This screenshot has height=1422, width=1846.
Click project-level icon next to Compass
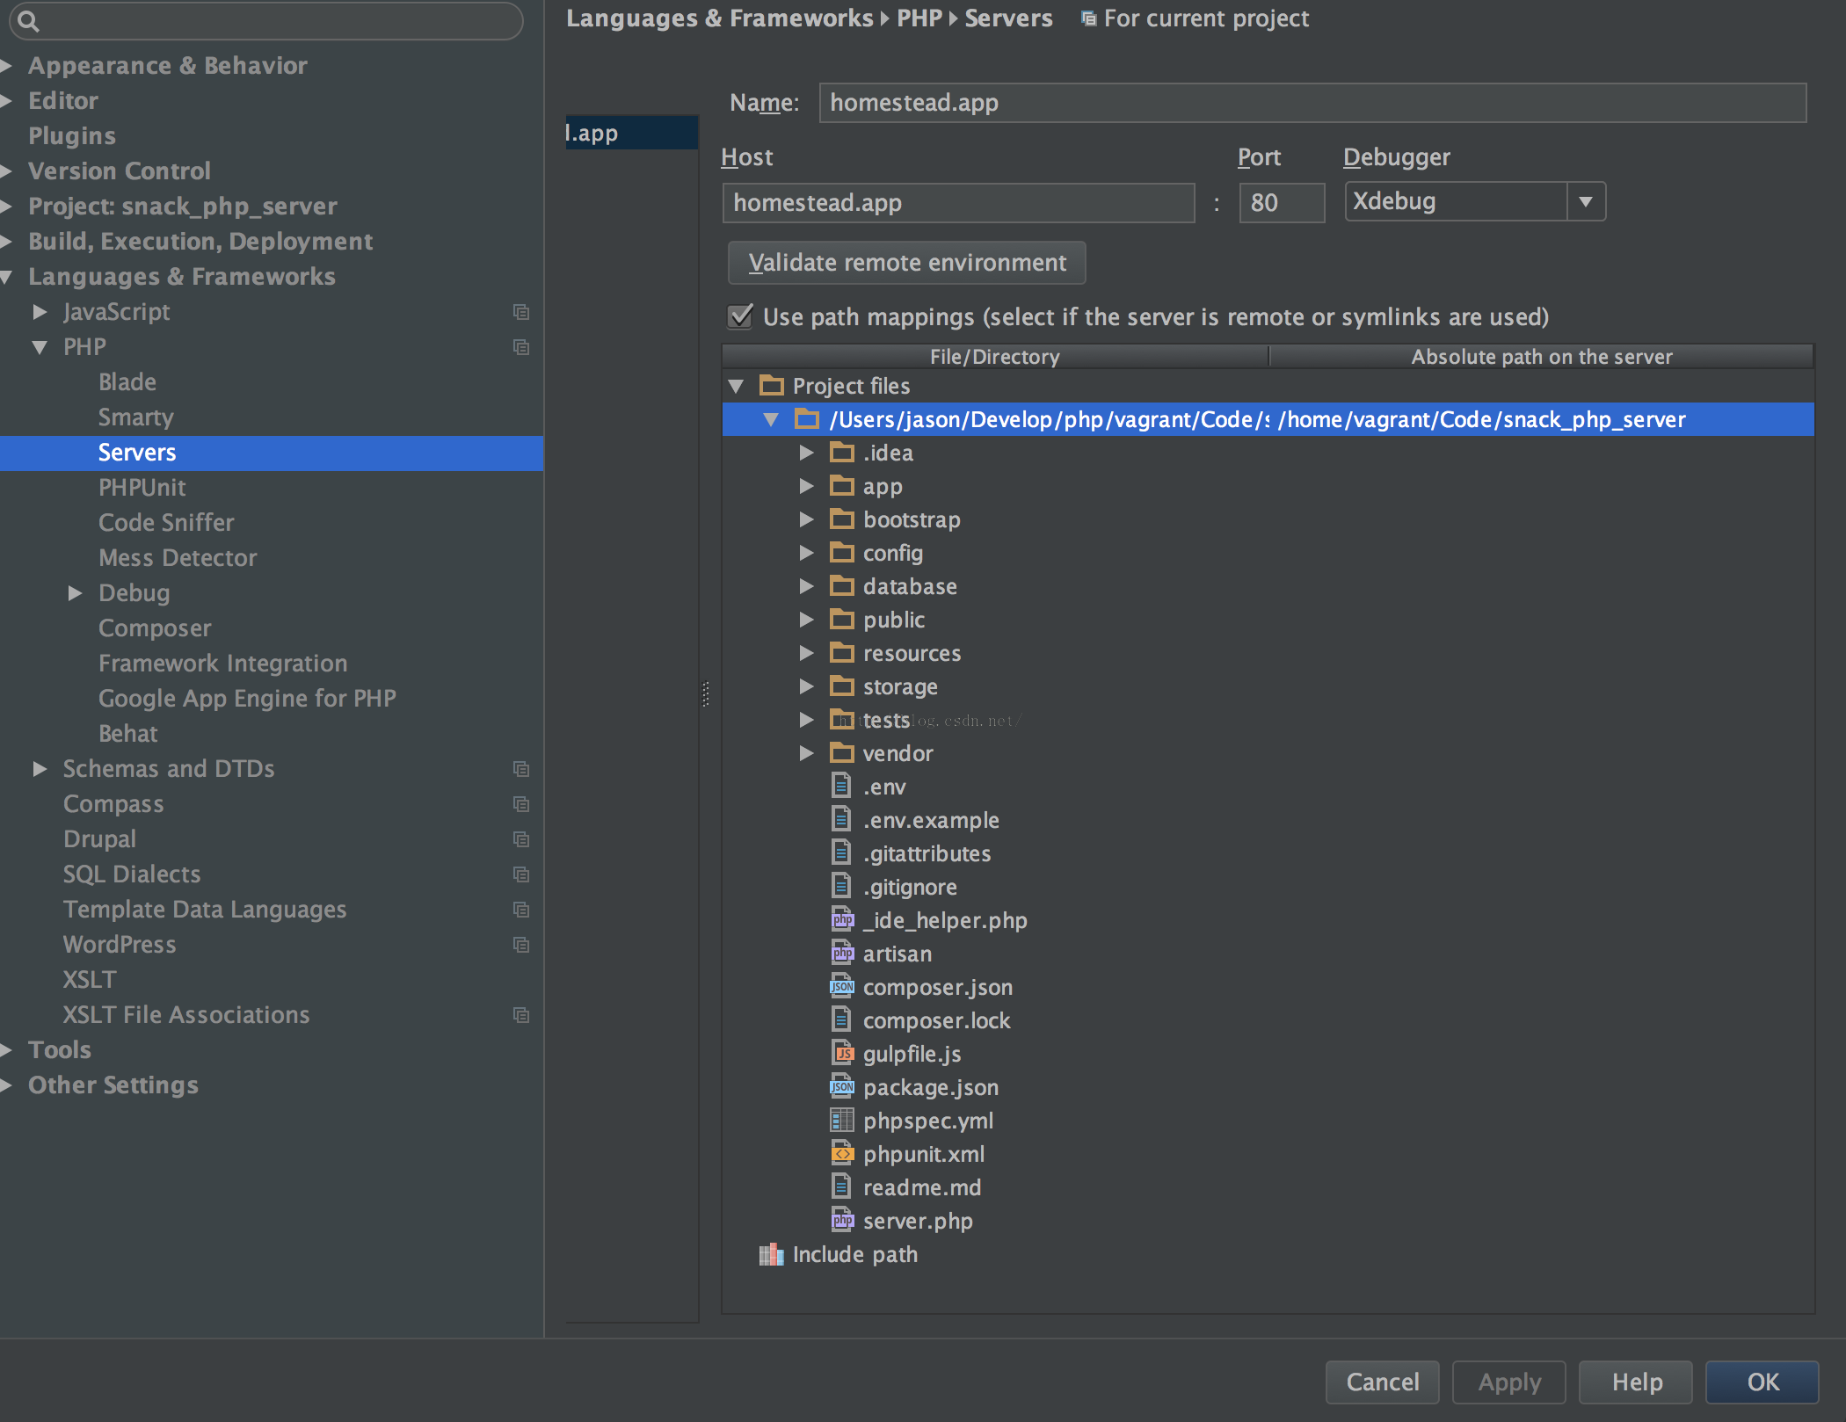coord(521,804)
